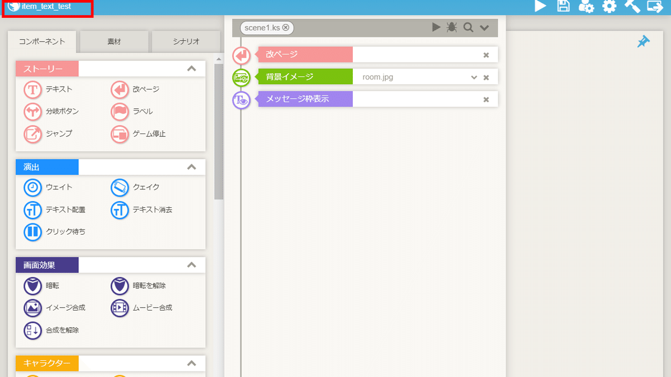Expand the 背景イメージ room.jpg row chevron
The image size is (671, 377).
[x=474, y=77]
